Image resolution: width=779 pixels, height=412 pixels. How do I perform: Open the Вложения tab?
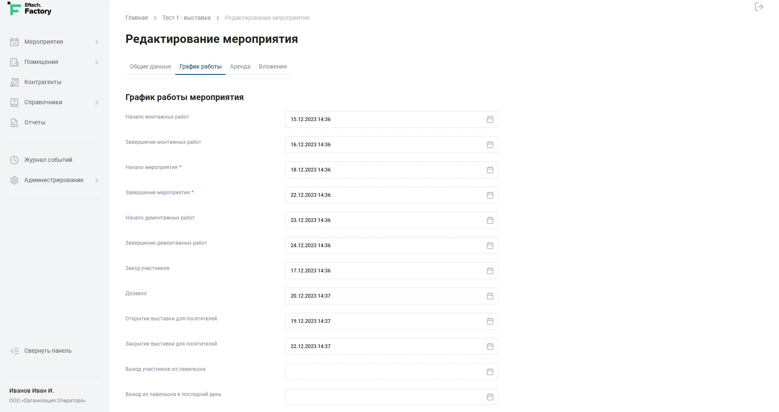tap(272, 66)
